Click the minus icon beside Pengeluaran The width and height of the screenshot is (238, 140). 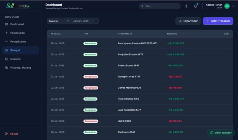(7, 42)
